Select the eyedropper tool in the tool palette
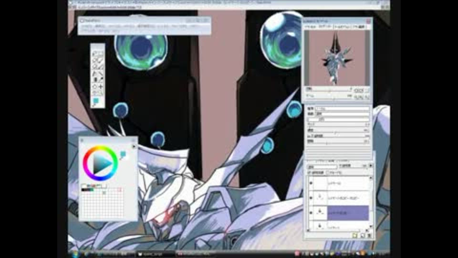The height and width of the screenshot is (258, 458). 101,80
